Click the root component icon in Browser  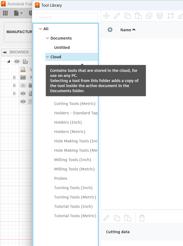point(25,61)
